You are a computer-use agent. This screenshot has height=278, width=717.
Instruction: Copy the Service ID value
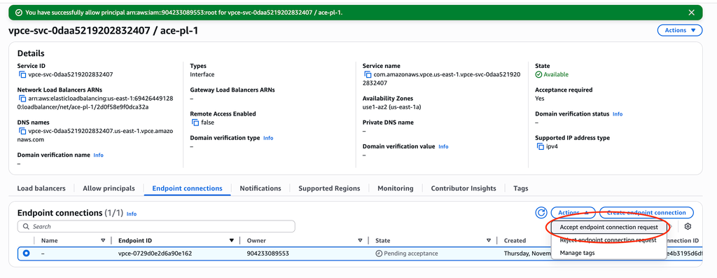tap(22, 74)
